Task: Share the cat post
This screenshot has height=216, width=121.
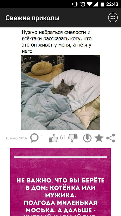Action: pos(111,138)
